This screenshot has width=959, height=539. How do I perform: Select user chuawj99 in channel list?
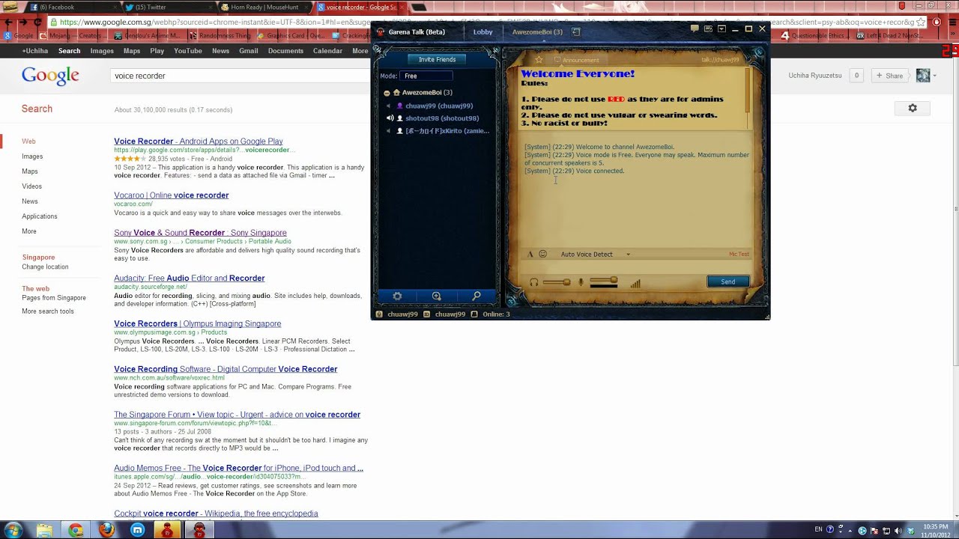439,106
